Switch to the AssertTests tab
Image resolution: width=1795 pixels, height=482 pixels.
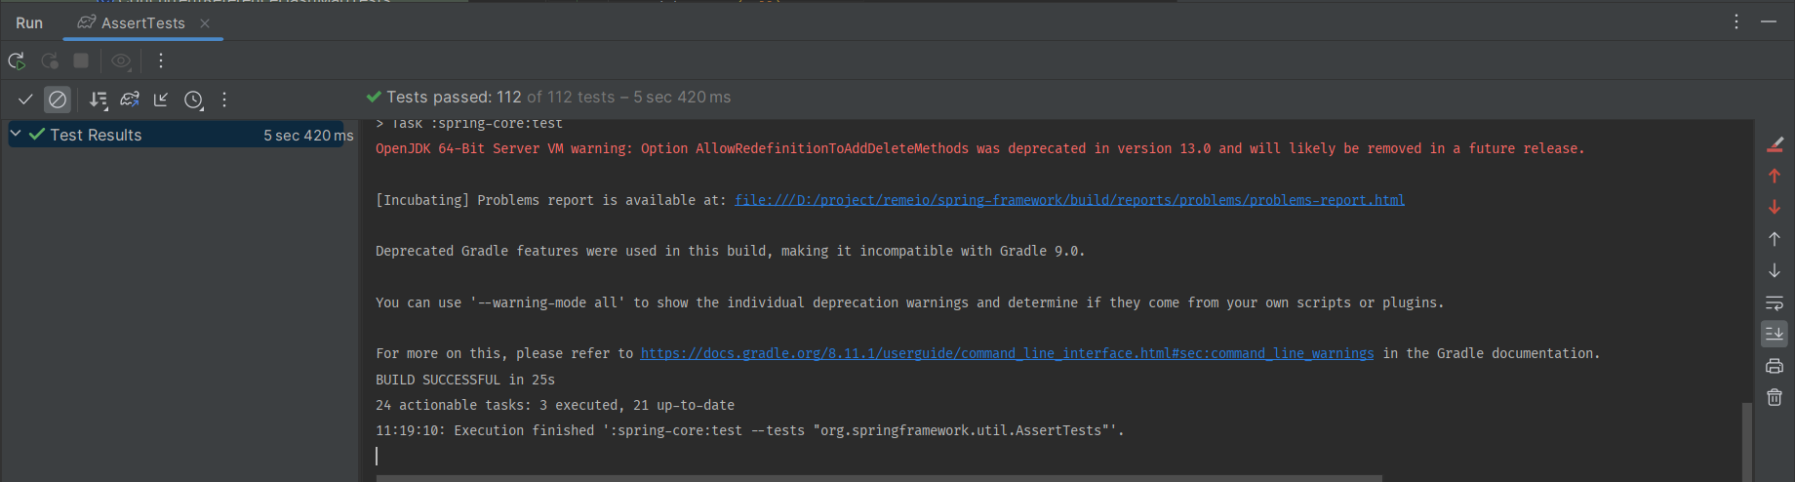(x=142, y=22)
